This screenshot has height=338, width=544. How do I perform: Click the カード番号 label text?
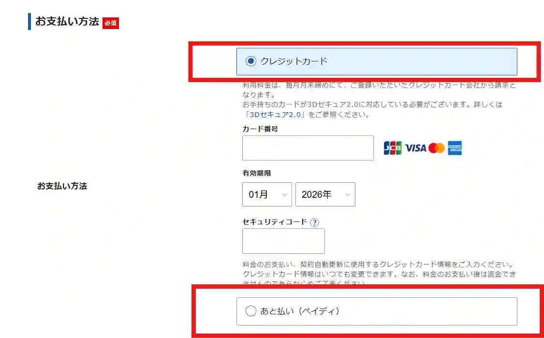260,129
